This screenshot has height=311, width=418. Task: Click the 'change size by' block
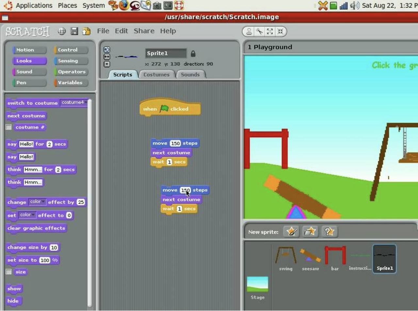[33, 247]
